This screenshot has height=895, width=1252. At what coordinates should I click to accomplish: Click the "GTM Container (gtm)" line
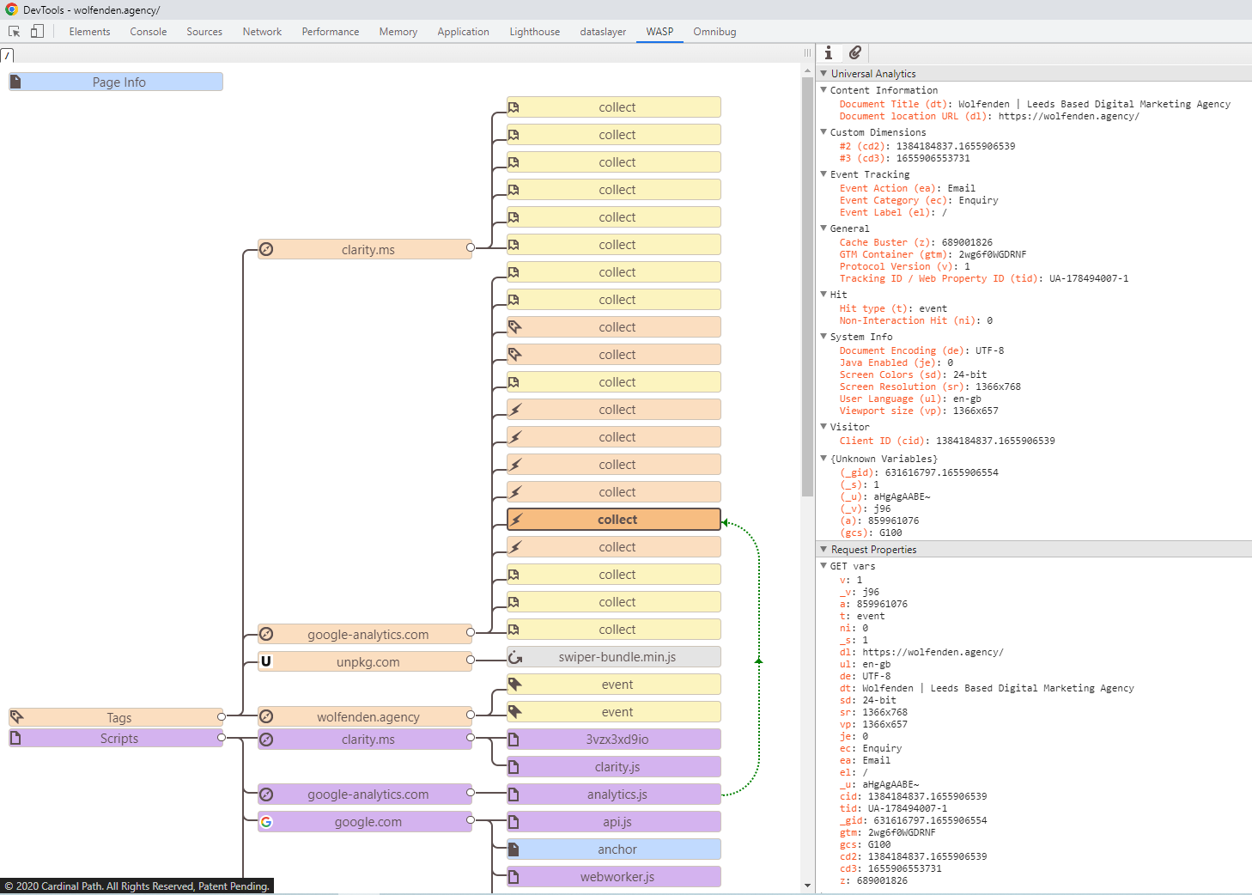click(x=933, y=254)
